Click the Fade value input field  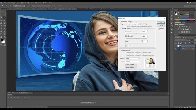145,41
